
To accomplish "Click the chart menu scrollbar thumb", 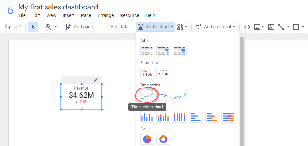I will click(x=242, y=91).
